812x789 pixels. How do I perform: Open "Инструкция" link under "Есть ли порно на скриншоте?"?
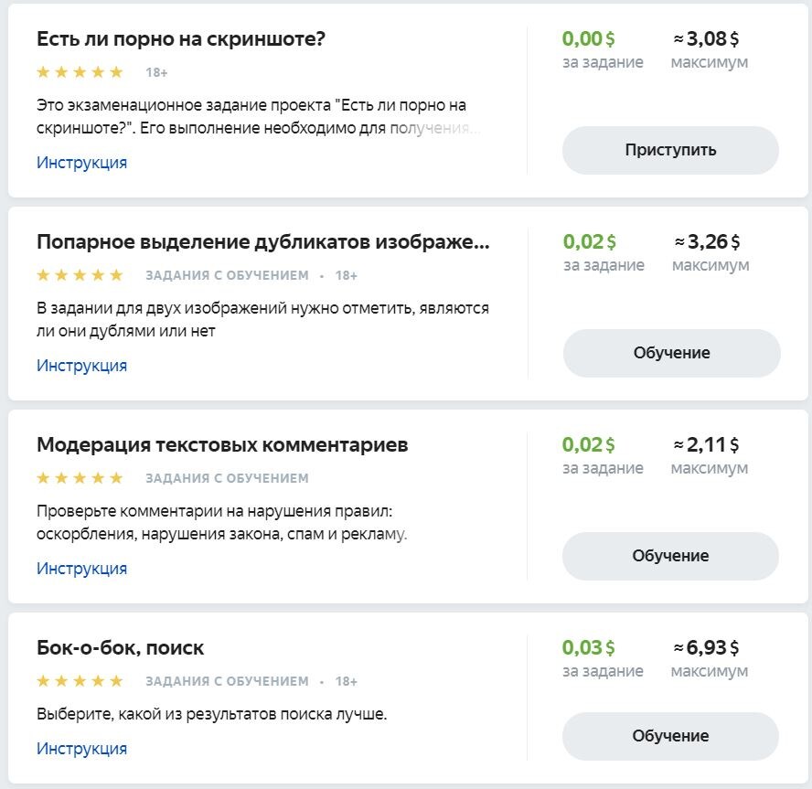[81, 163]
